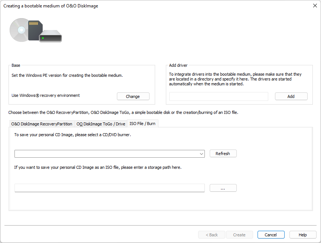Viewport: 321px width, 243px height.
Task: Click Change to set Windows PE version
Action: click(x=133, y=96)
